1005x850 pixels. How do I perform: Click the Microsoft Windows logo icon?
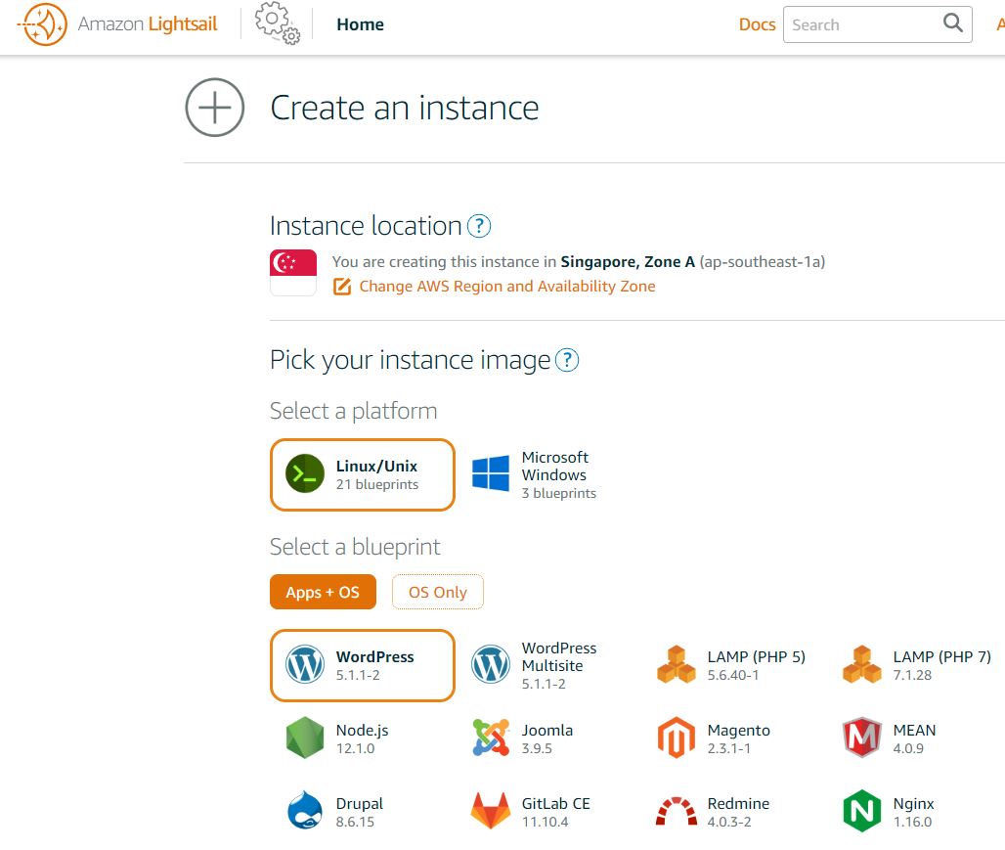tap(491, 473)
